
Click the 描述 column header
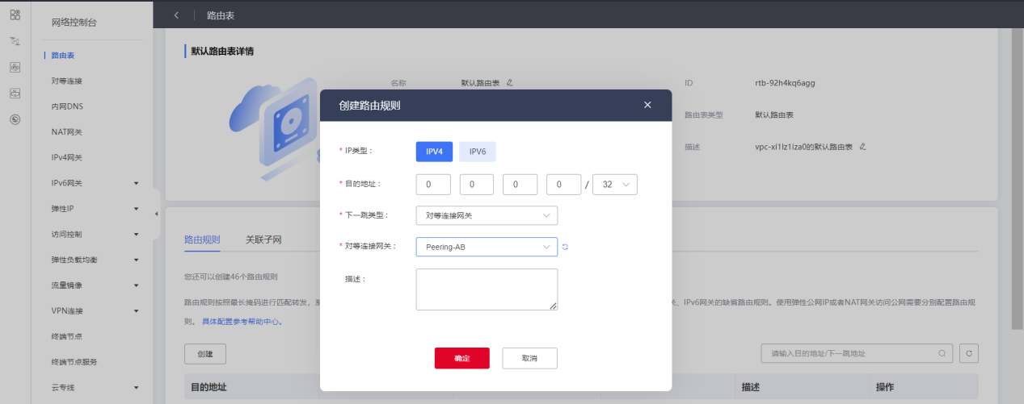(x=751, y=388)
